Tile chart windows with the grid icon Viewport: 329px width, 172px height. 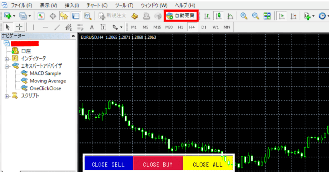267,16
